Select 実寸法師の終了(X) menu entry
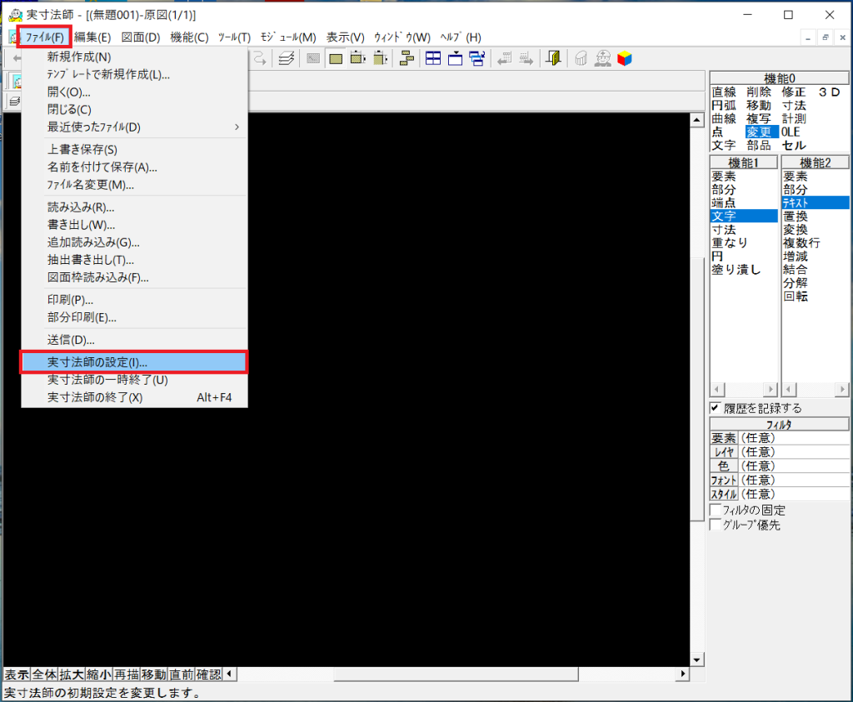The height and width of the screenshot is (702, 853). pos(134,397)
